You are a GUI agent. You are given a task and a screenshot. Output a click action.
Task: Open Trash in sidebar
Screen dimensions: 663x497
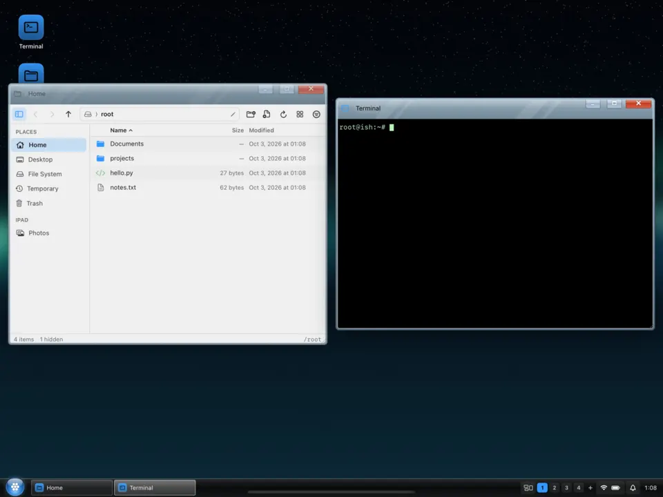pos(49,203)
